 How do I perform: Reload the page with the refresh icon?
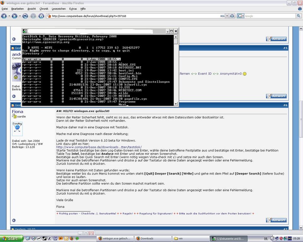pos(25,16)
